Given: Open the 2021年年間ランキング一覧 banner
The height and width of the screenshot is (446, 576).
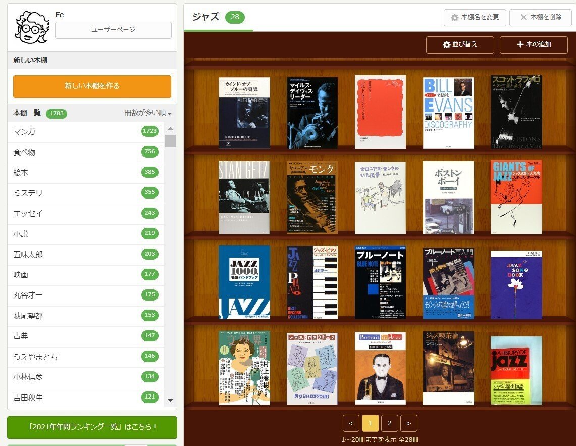Looking at the screenshot, I should (x=92, y=427).
